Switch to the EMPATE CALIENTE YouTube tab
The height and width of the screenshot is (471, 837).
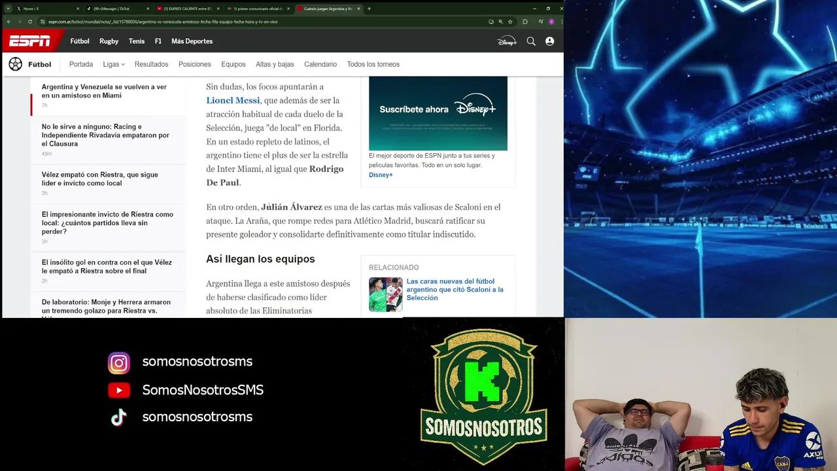coord(186,9)
